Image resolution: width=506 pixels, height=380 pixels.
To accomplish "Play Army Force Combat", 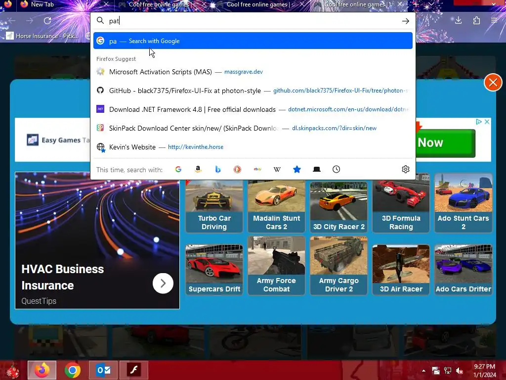I will click(x=277, y=266).
